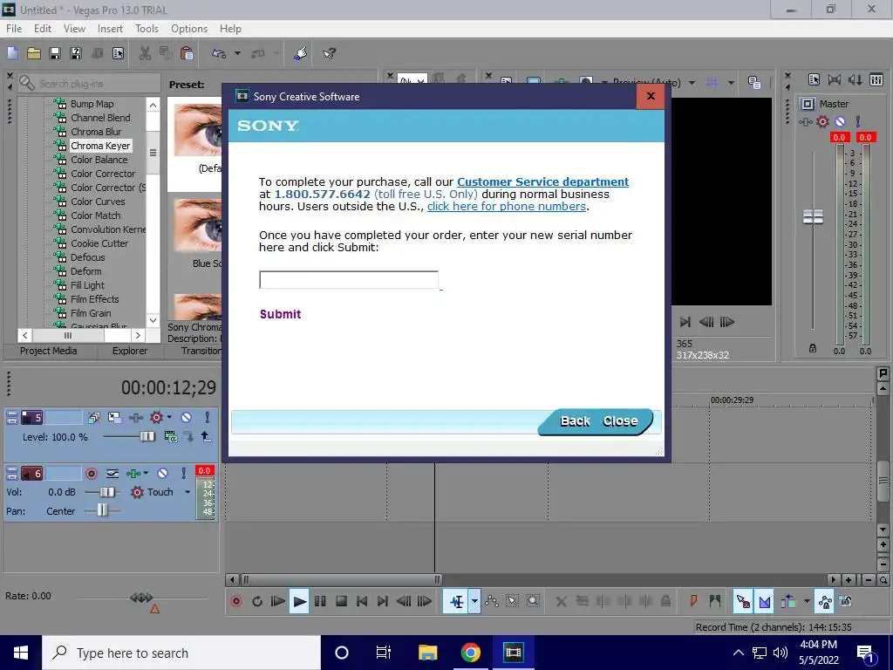Open File Explorer from the Windows taskbar

[427, 653]
